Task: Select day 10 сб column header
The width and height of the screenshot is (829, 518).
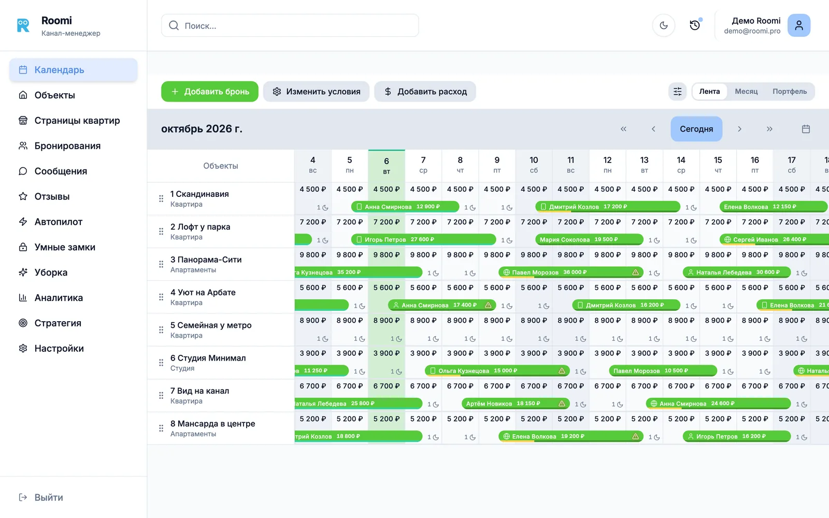Action: click(534, 165)
